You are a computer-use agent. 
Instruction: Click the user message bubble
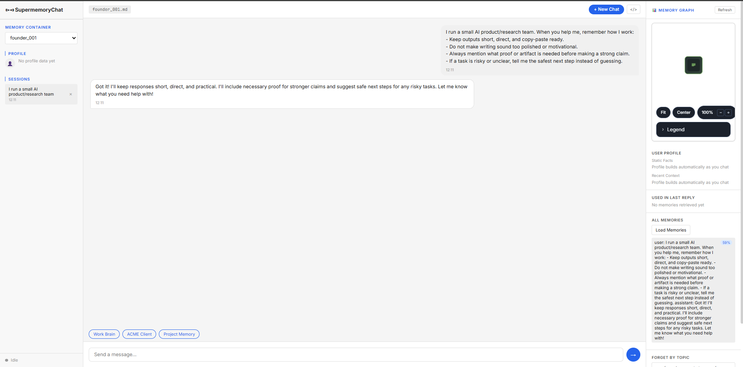[x=540, y=50]
